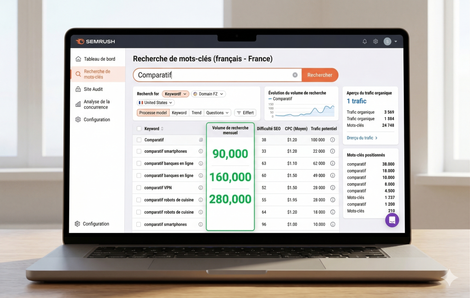470x298 pixels.
Task: Open the purple chat bubble widget
Action: (392, 220)
